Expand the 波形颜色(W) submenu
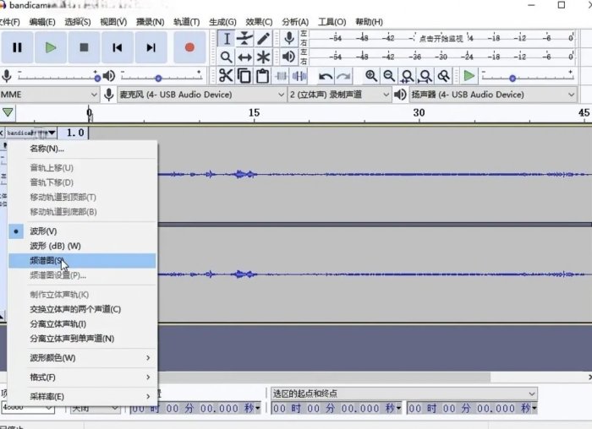Screen dimensions: 592x429 pyautogui.click(x=52, y=357)
